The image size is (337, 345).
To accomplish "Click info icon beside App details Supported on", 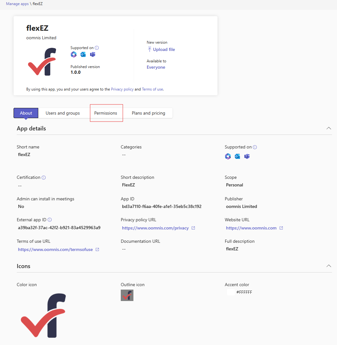I will click(255, 147).
